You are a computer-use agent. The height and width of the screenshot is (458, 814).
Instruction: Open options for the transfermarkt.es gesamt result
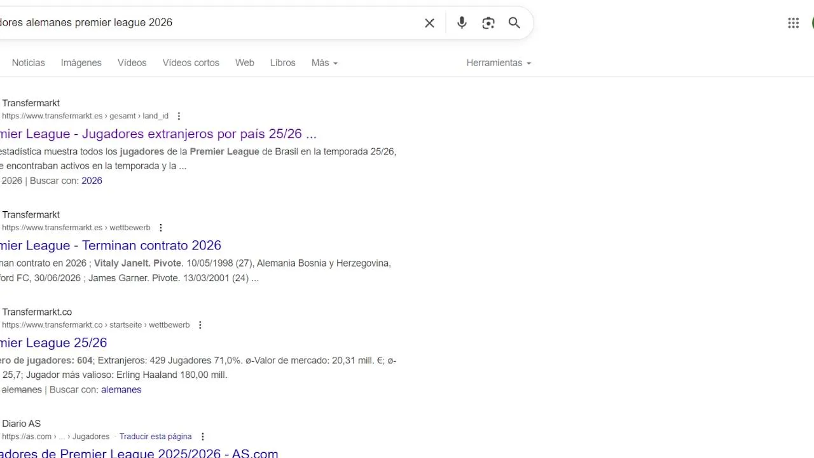point(179,116)
